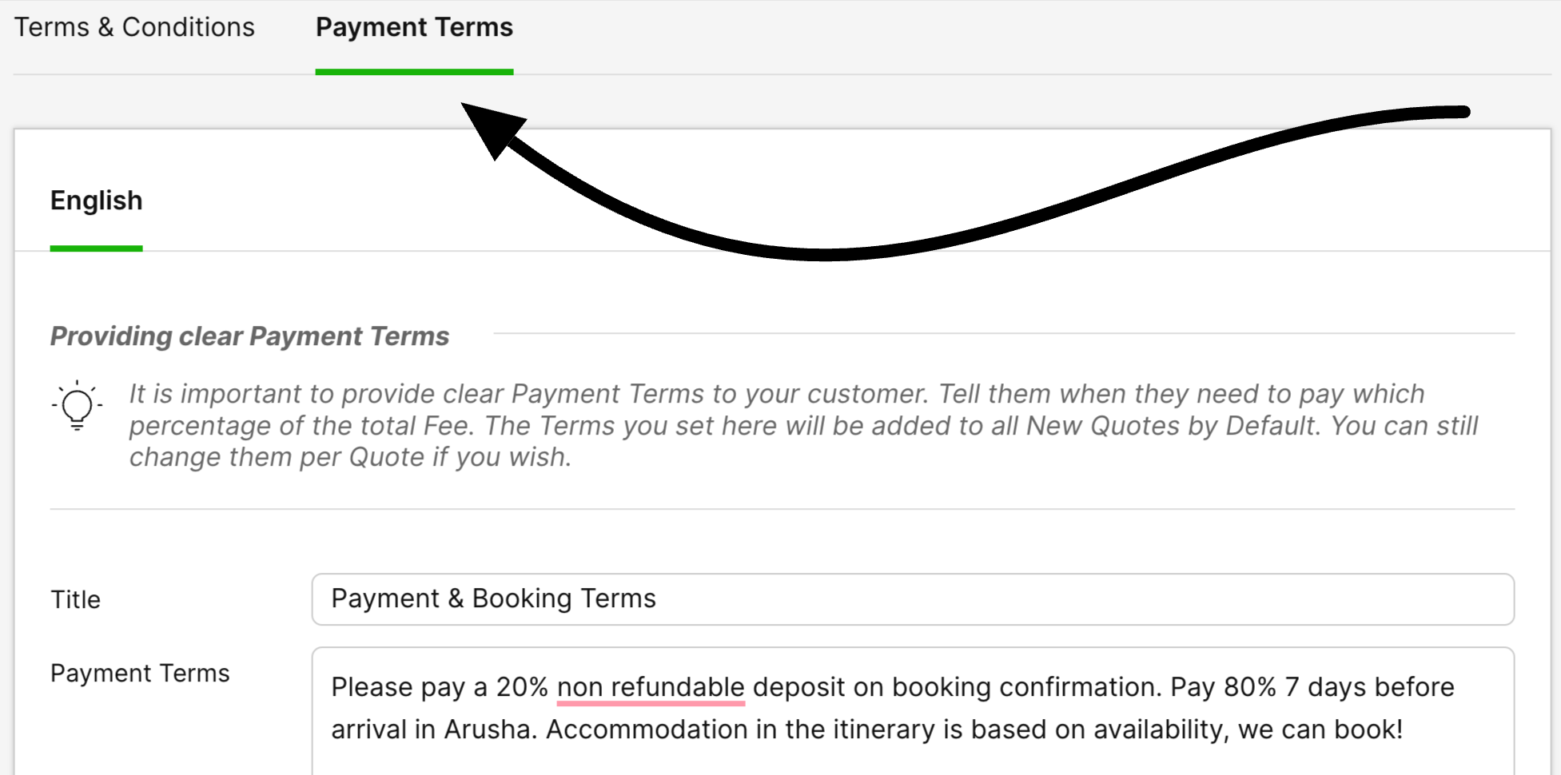
Task: Click the 'Providing clear Payment Terms' heading
Action: click(249, 336)
